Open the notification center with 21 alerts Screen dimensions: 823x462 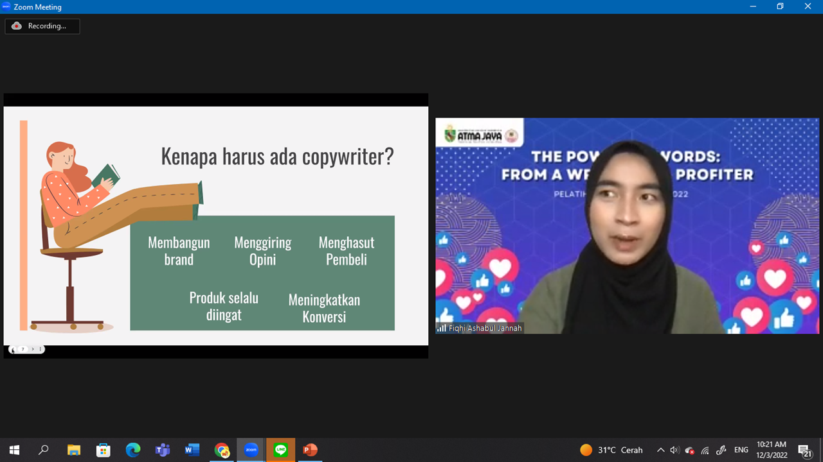[804, 450]
